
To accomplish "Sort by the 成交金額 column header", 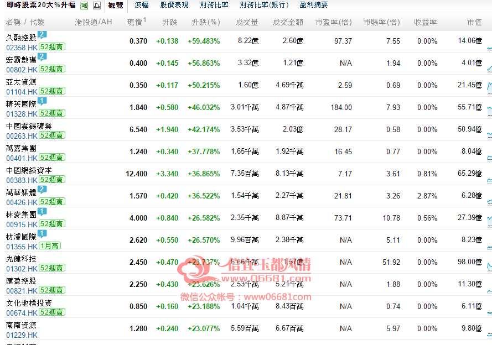I will tap(288, 22).
